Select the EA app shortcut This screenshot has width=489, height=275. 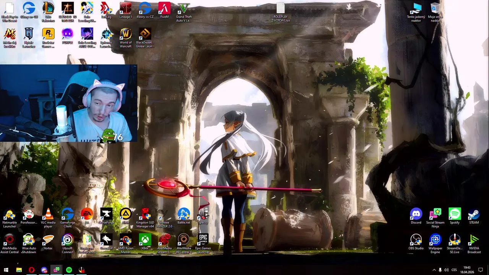click(x=87, y=217)
